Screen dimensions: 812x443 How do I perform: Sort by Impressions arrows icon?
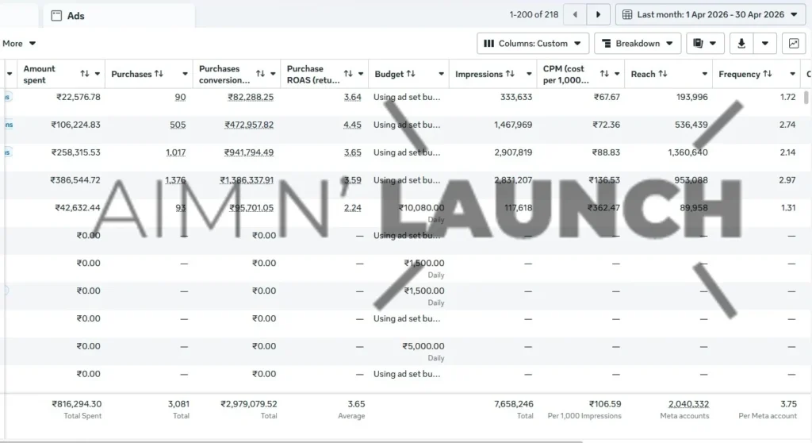click(510, 74)
